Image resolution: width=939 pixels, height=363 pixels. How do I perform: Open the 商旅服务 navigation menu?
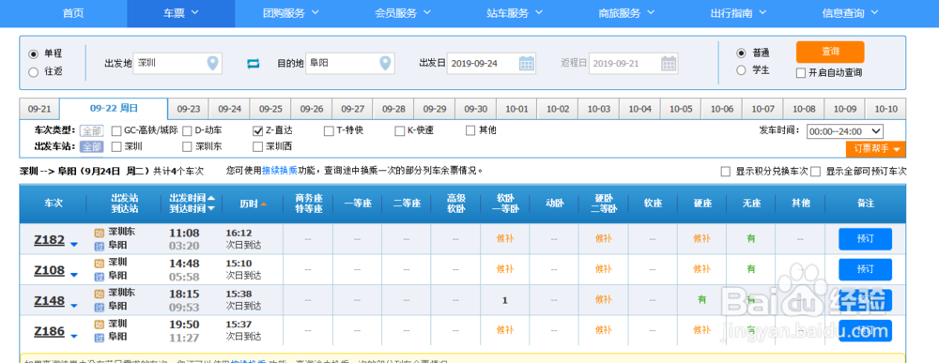point(627,13)
